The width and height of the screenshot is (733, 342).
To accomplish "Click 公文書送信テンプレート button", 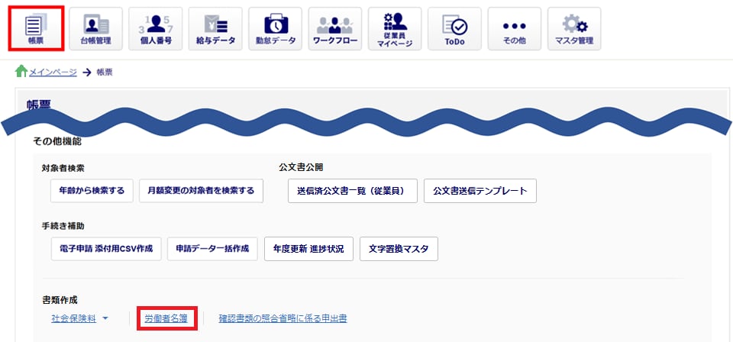I will (480, 191).
